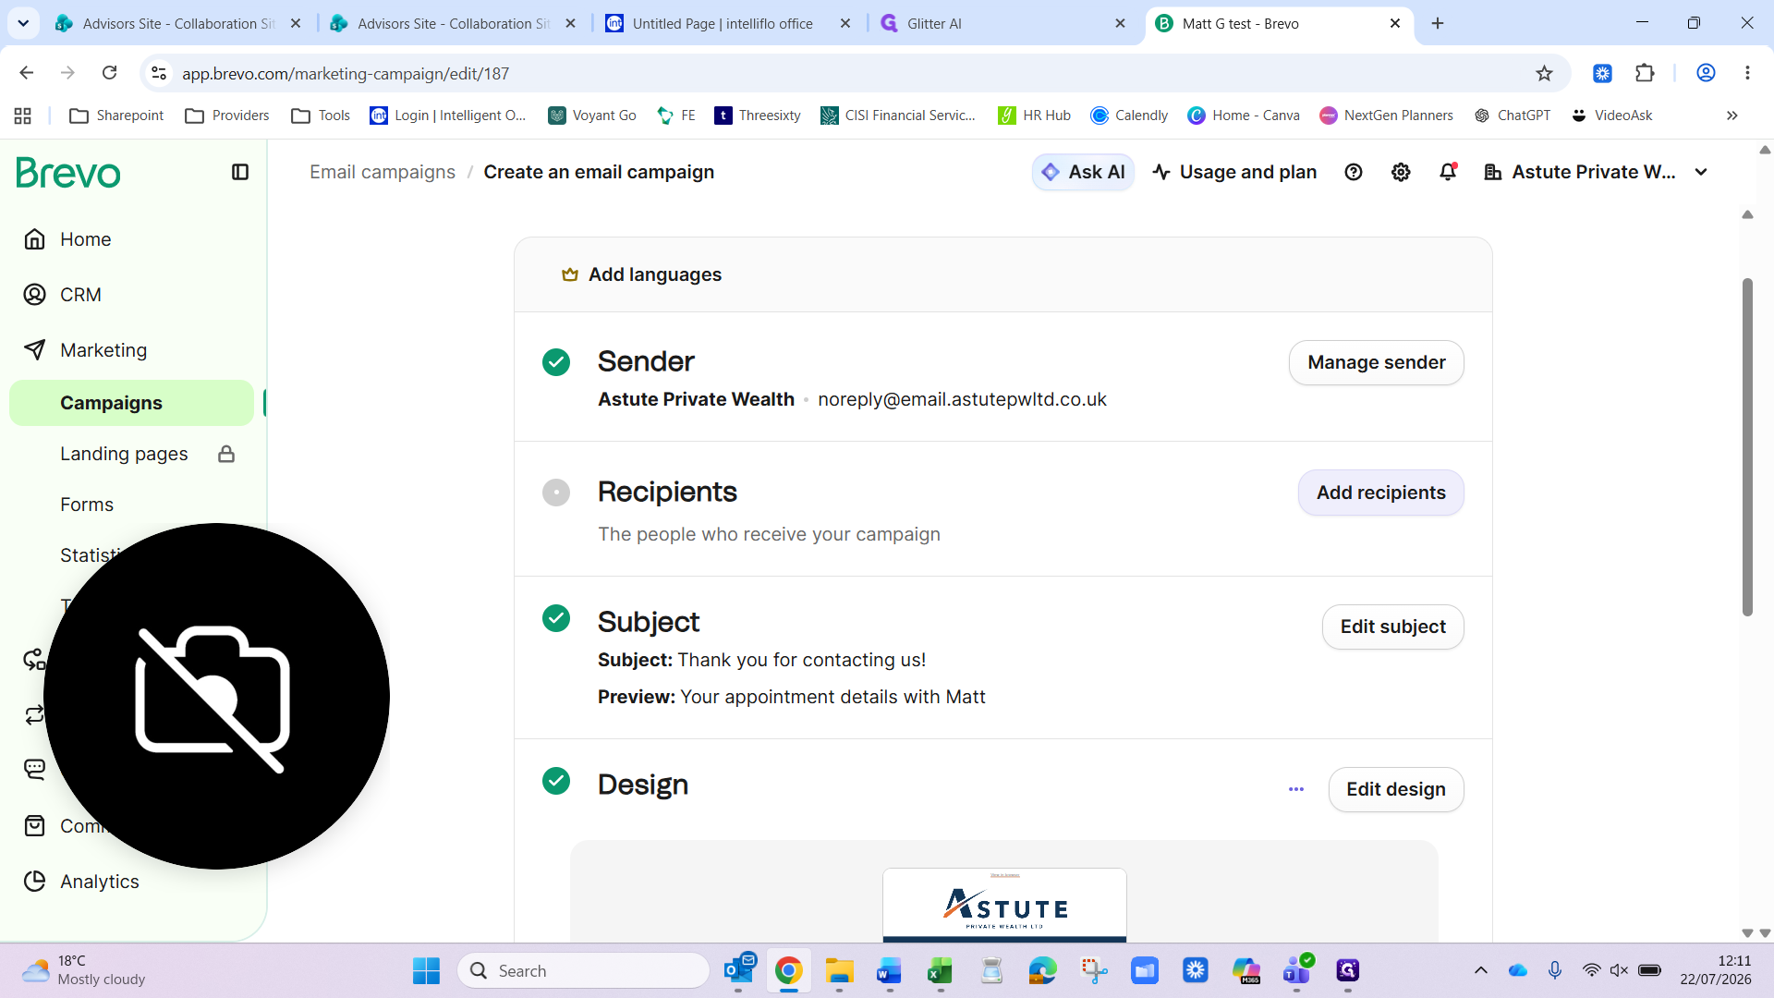The image size is (1774, 998).
Task: Open Word from the taskbar
Action: click(889, 970)
